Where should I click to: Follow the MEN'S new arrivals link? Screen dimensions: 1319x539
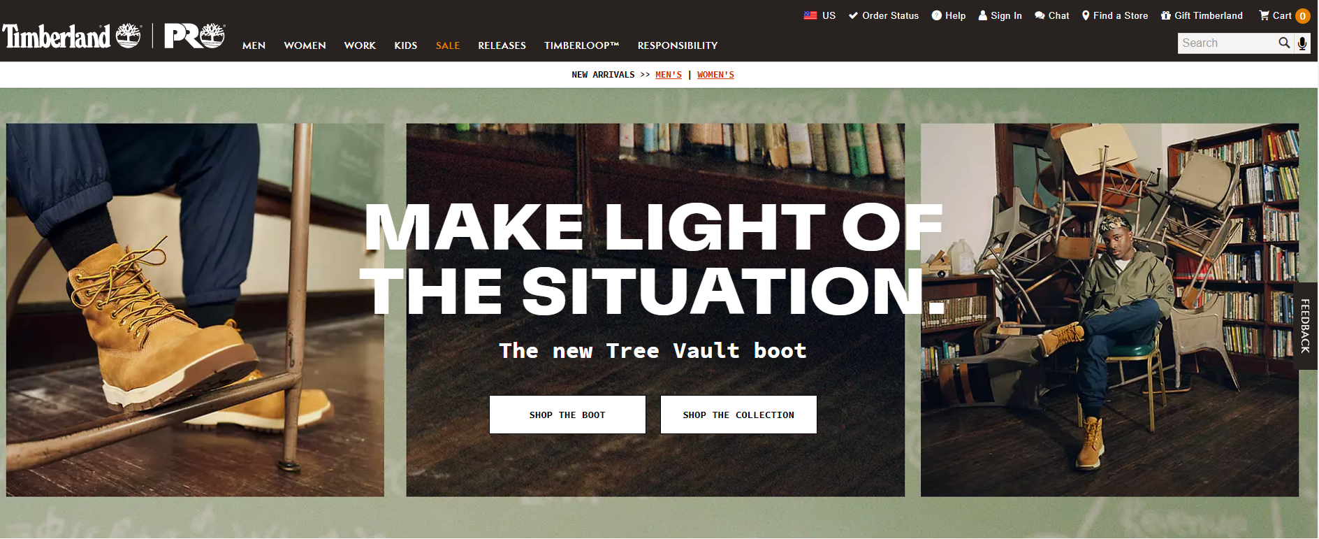[x=669, y=75]
